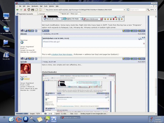Viewport: 164px width, 123px height.
Task: Open the File menu
Action: 20,6
